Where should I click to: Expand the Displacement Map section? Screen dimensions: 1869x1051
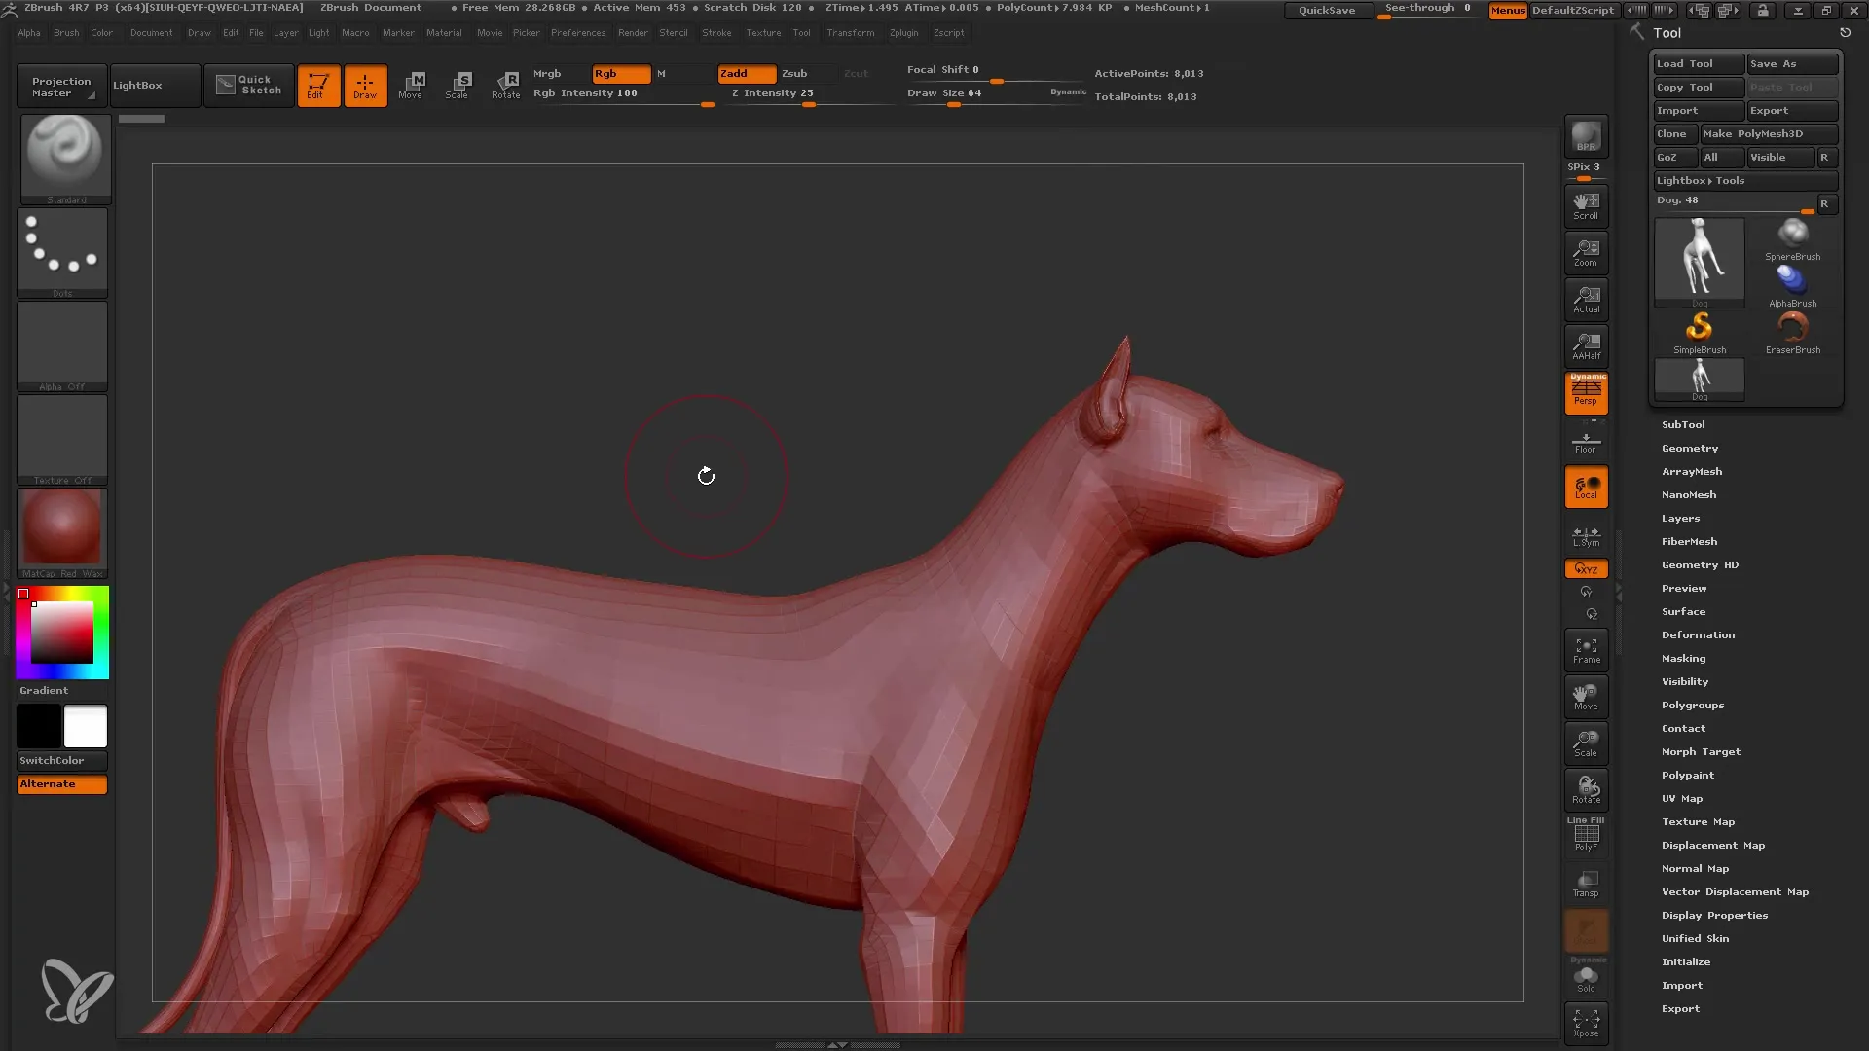click(x=1712, y=845)
